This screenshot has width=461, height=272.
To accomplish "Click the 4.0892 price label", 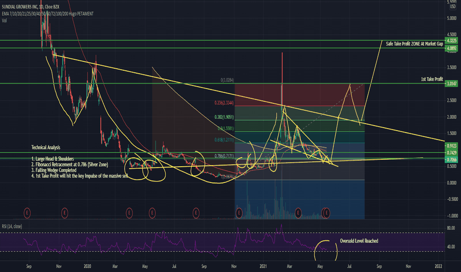I will coord(451,48).
